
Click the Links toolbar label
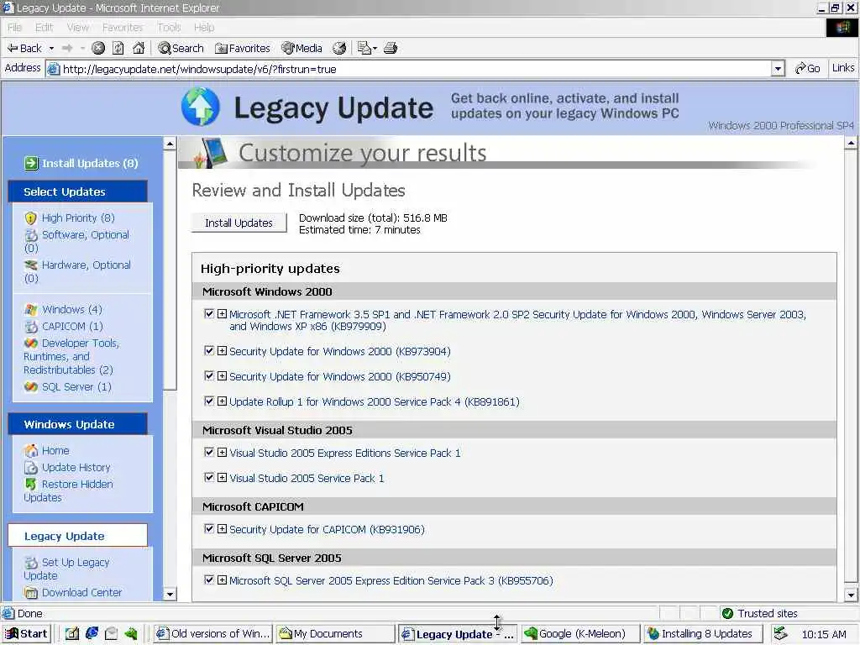point(843,68)
